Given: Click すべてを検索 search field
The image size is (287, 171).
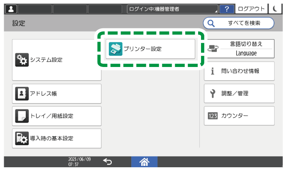Looking at the screenshot, I should click(238, 23).
